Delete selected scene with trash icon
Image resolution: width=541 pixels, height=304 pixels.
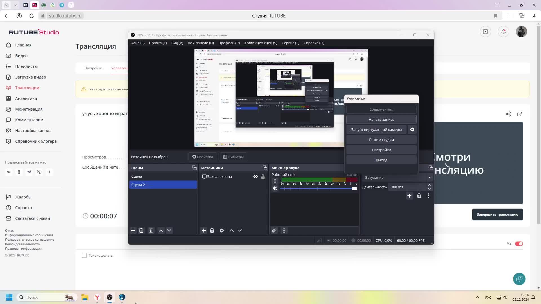coord(141,231)
